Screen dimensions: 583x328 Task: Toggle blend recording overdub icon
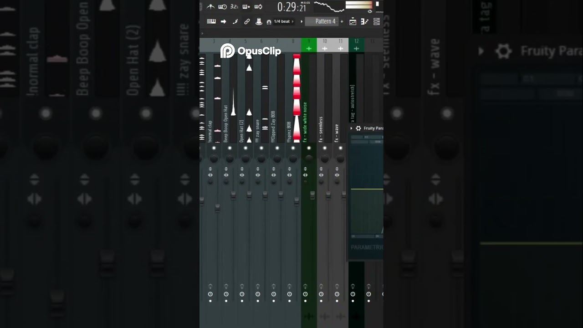246,7
